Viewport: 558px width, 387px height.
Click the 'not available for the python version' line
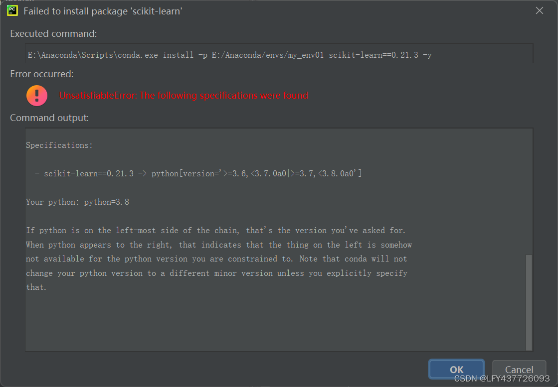click(216, 259)
